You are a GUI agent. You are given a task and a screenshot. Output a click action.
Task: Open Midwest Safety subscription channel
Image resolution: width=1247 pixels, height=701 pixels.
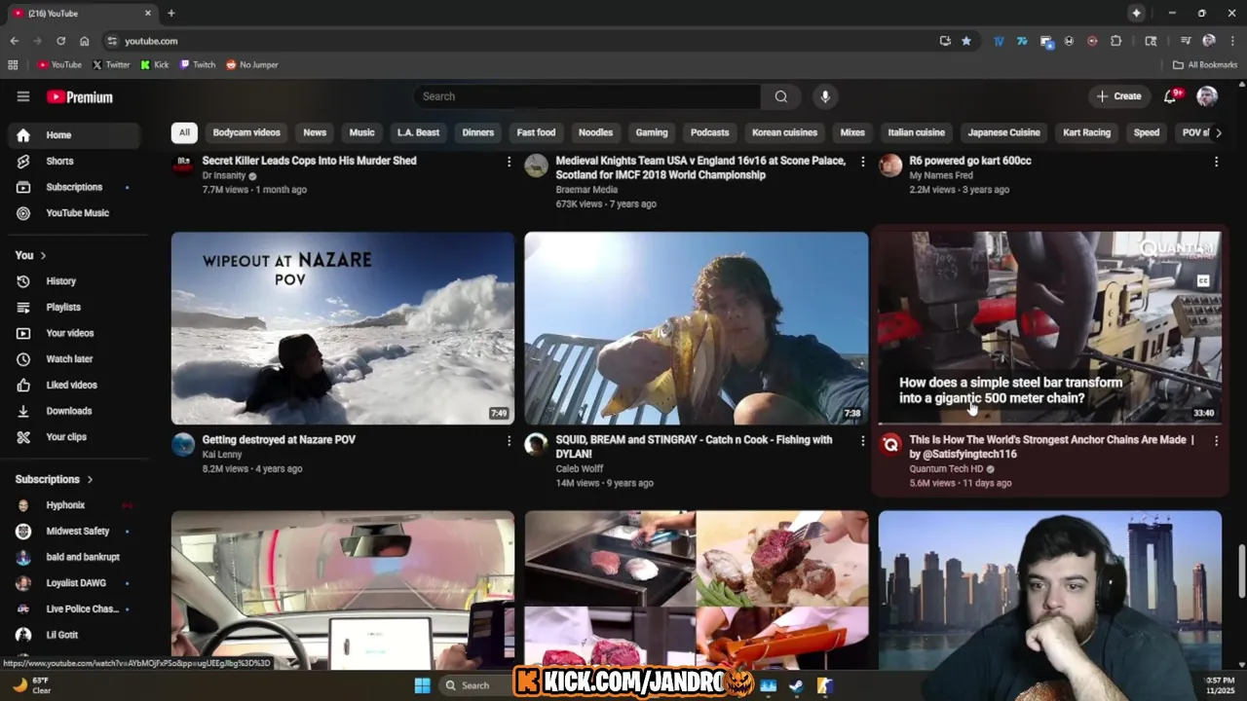pos(74,531)
